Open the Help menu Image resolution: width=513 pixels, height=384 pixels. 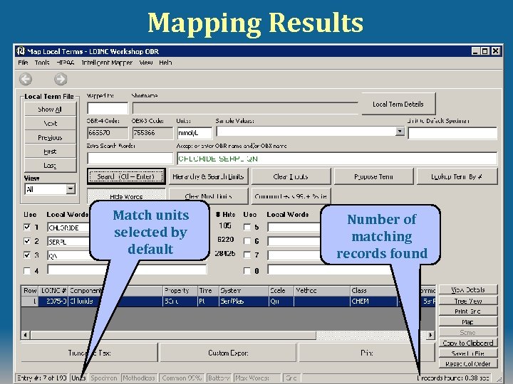pyautogui.click(x=165, y=63)
